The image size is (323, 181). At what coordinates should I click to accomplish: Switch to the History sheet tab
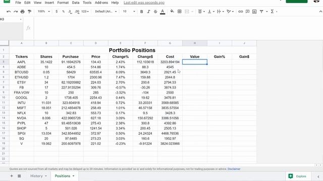(x=36, y=176)
